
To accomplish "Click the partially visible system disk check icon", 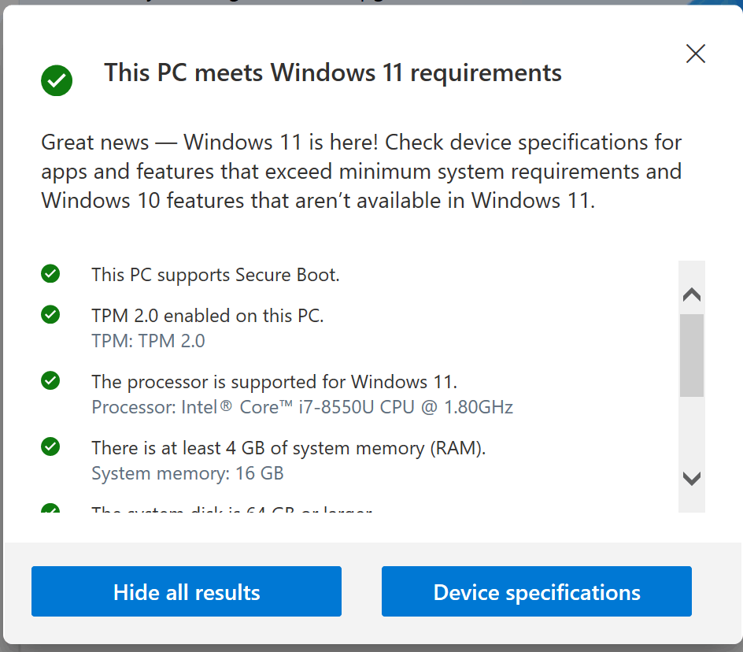I will tap(50, 508).
